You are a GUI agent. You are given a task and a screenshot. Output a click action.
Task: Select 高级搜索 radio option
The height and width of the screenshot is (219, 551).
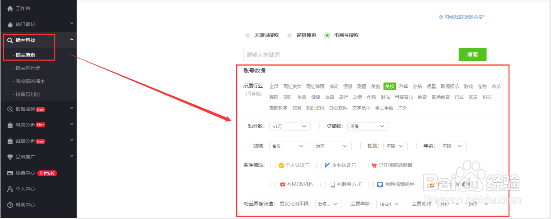[x=289, y=35]
